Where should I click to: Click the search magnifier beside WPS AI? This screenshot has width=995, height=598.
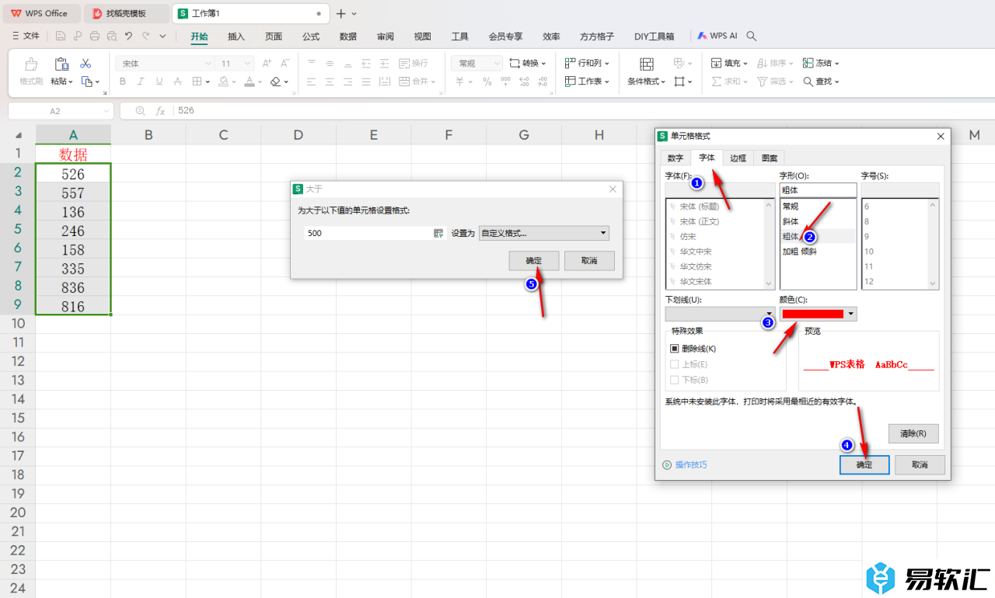click(x=752, y=36)
